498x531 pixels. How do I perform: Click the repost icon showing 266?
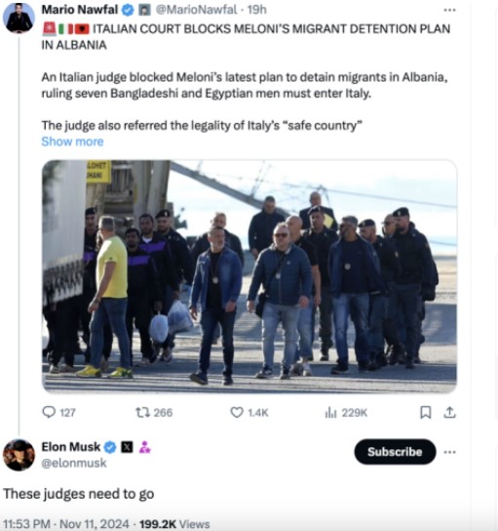[142, 412]
